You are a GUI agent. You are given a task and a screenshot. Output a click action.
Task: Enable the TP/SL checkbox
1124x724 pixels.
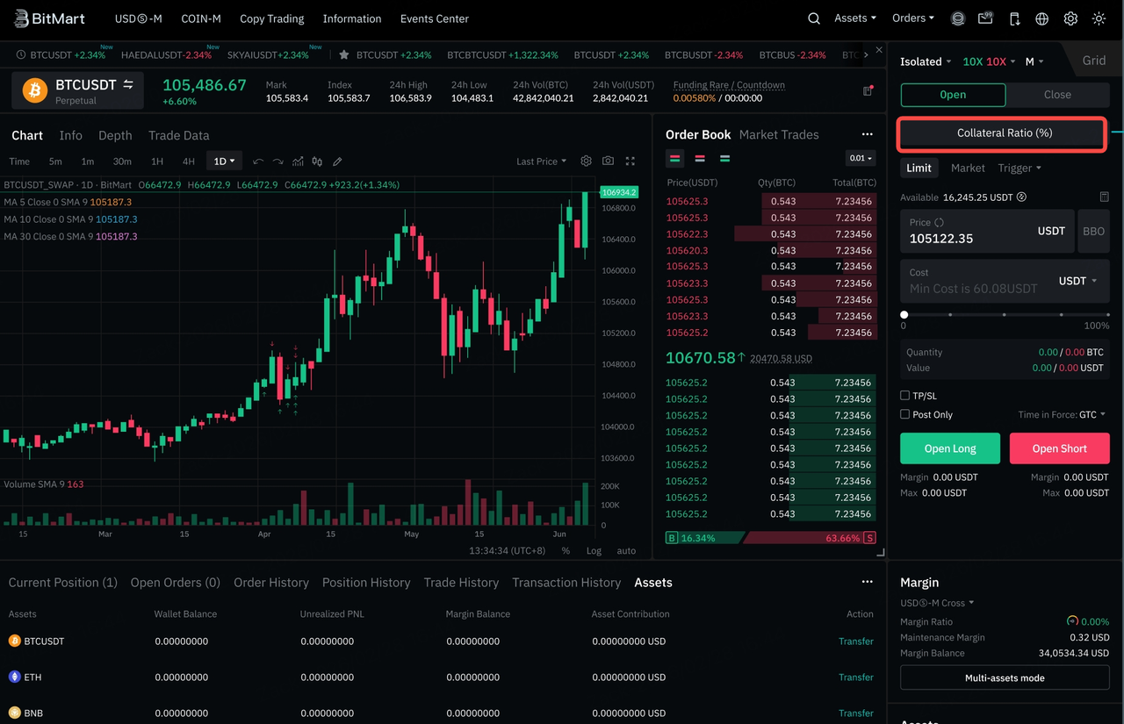coord(905,396)
